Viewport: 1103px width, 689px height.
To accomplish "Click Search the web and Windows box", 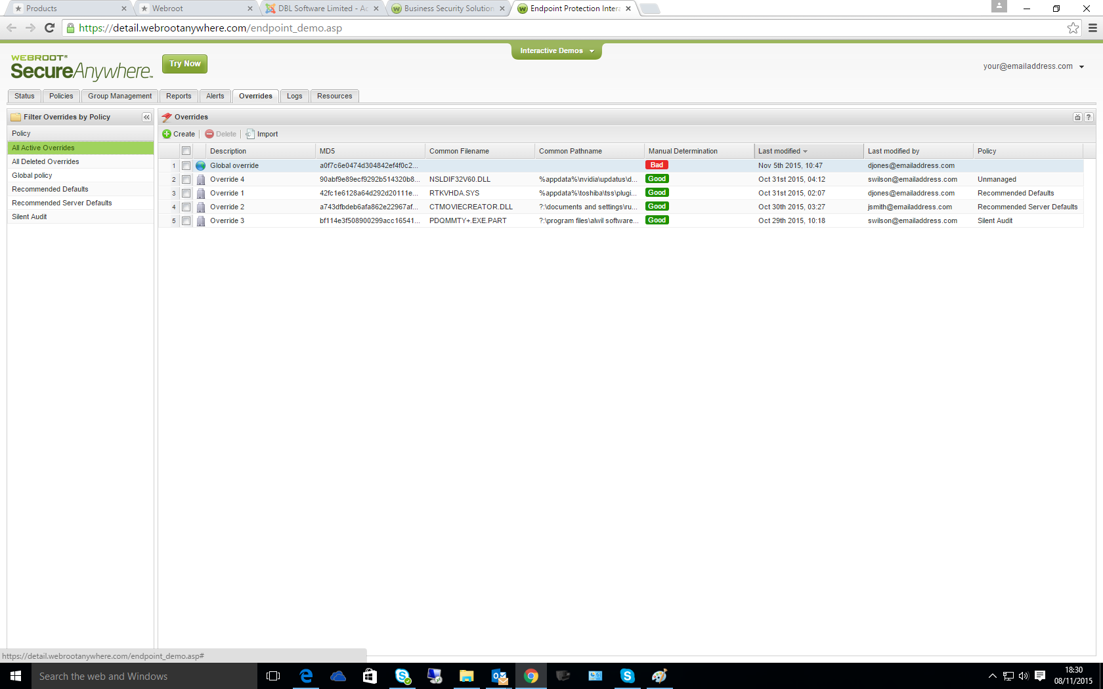I will 144,676.
